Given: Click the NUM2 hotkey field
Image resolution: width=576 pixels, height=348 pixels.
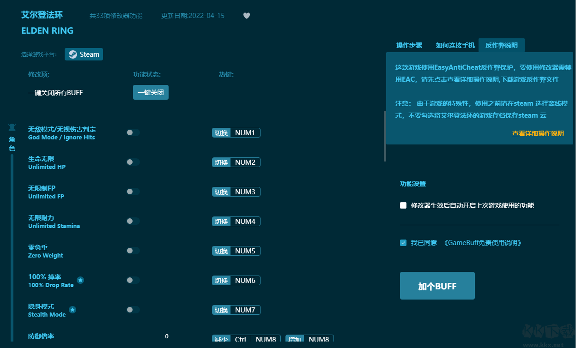Looking at the screenshot, I should (245, 162).
